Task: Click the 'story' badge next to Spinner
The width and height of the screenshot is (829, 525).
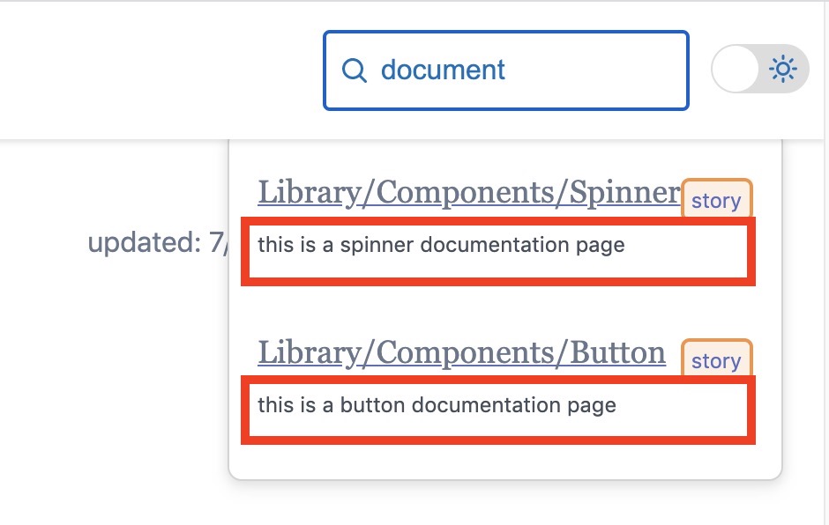Action: tap(716, 199)
